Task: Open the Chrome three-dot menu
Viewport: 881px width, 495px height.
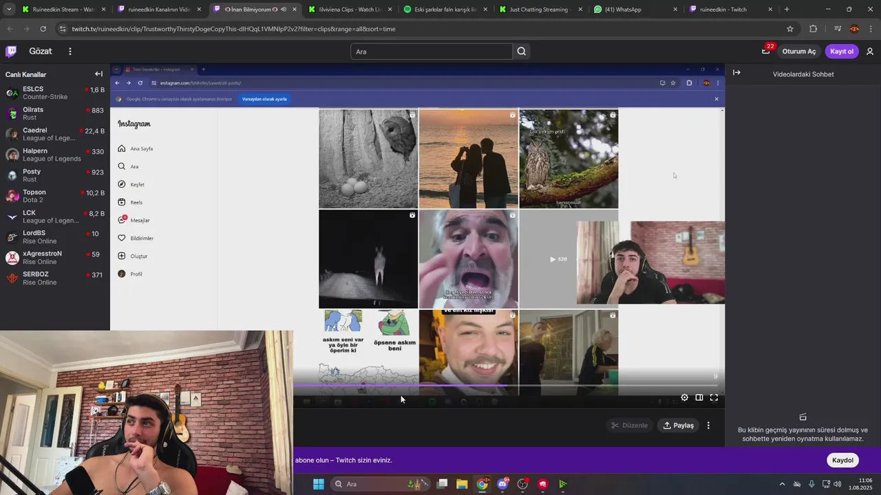Action: click(870, 29)
